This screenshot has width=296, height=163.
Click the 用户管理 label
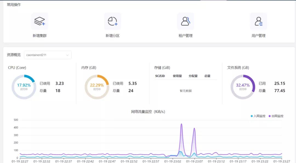[x=258, y=36]
